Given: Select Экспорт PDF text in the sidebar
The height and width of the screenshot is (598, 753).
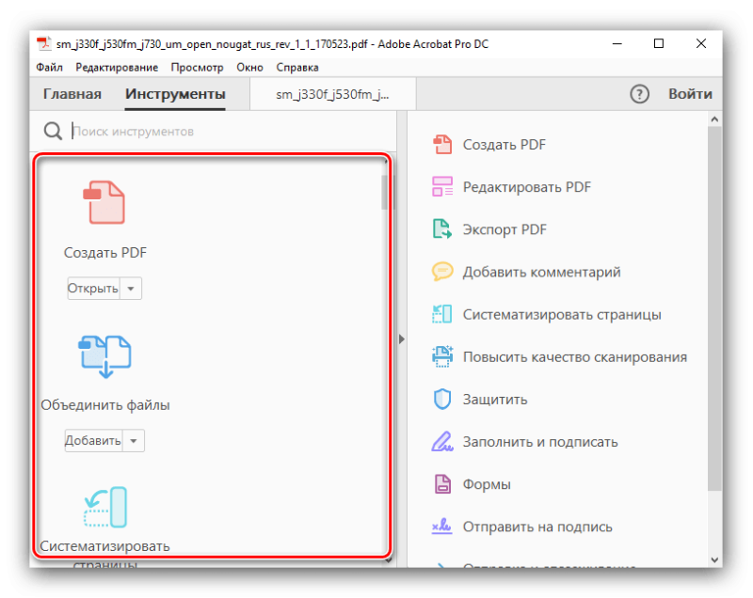Looking at the screenshot, I should click(505, 229).
